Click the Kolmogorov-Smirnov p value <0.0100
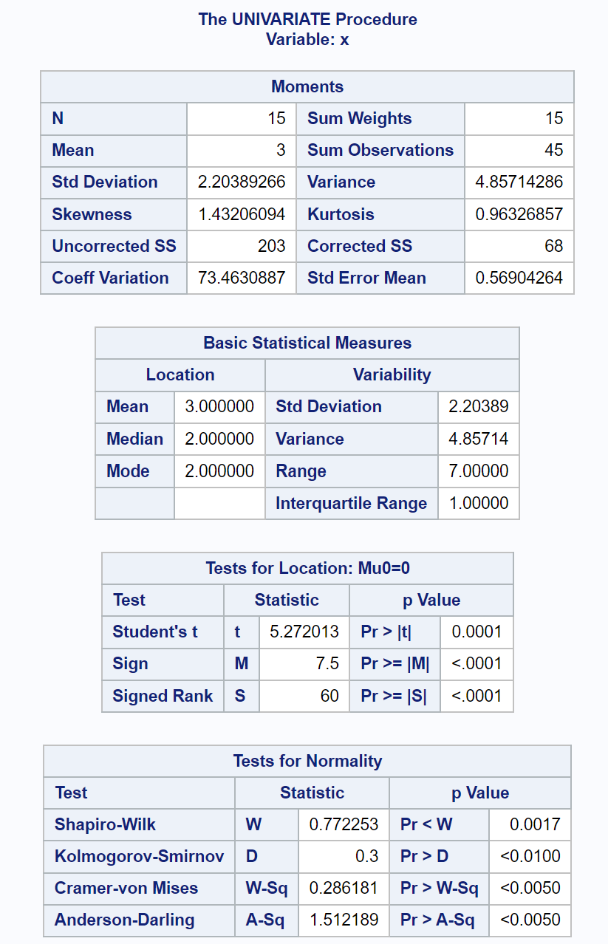Image resolution: width=608 pixels, height=944 pixels. point(530,856)
